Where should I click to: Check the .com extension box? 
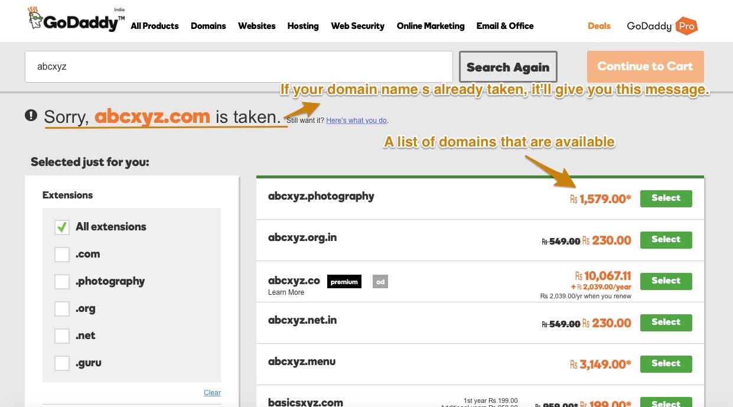[62, 254]
